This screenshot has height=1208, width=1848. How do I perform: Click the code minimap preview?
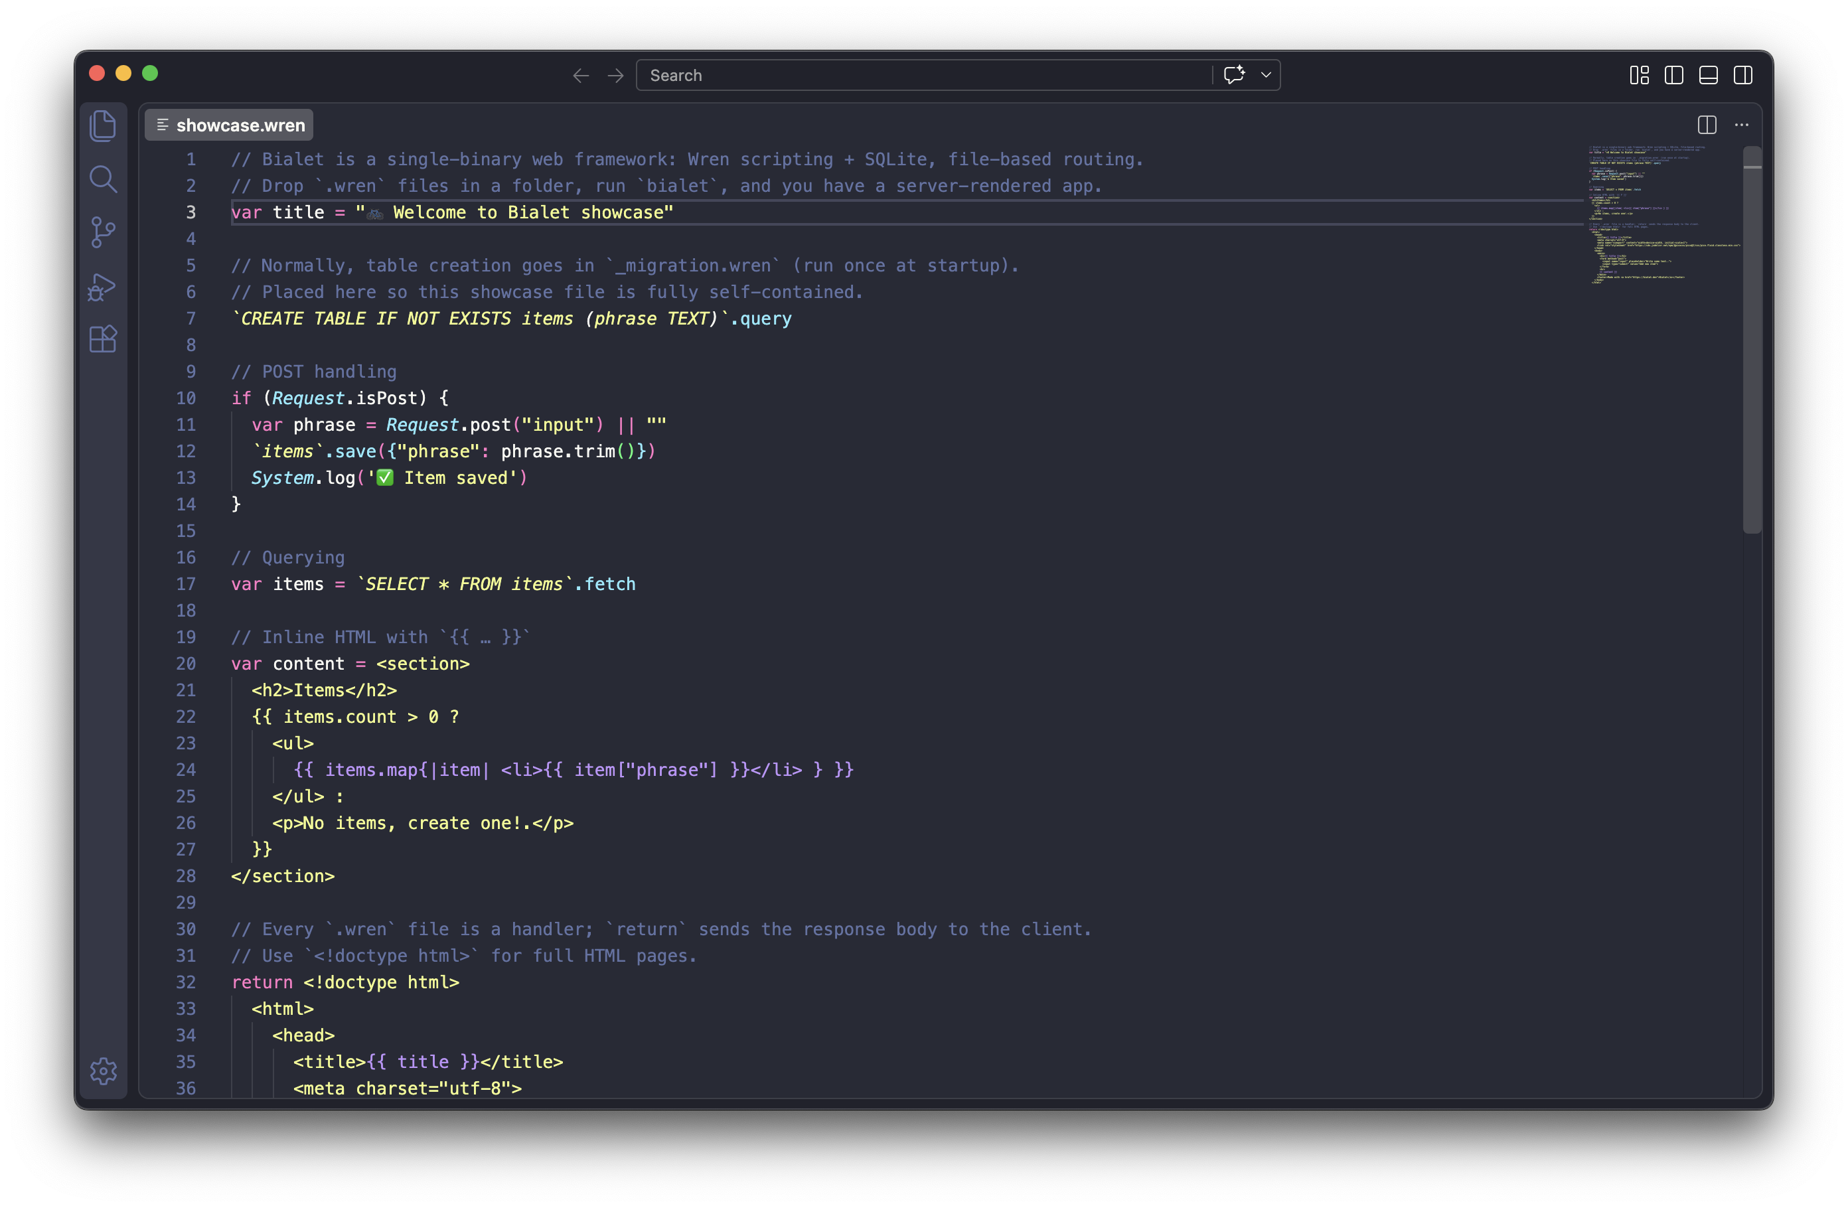tap(1663, 214)
